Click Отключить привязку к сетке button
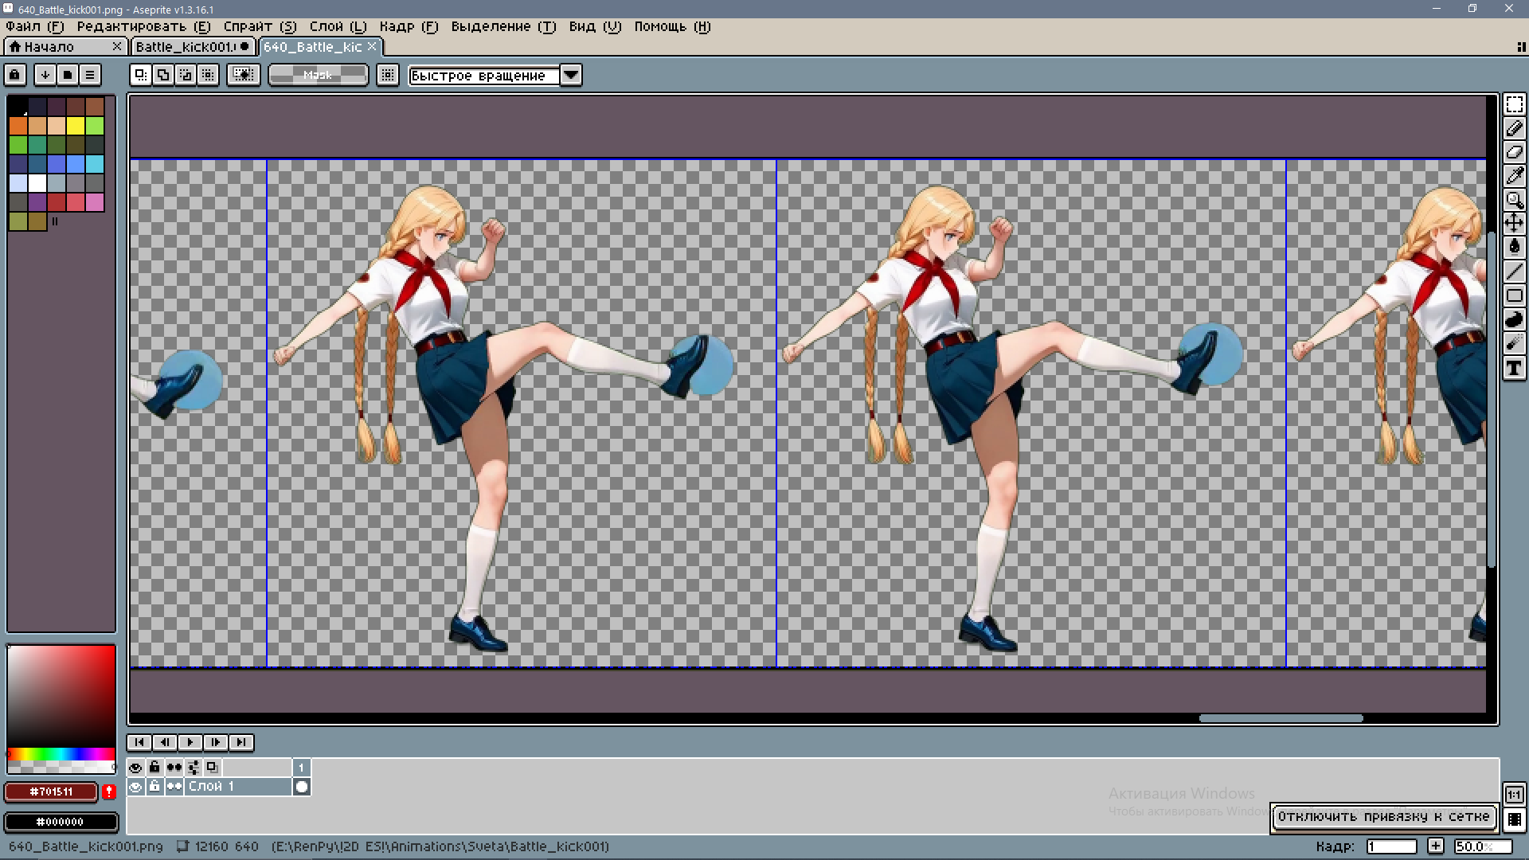The height and width of the screenshot is (860, 1529). 1383,816
